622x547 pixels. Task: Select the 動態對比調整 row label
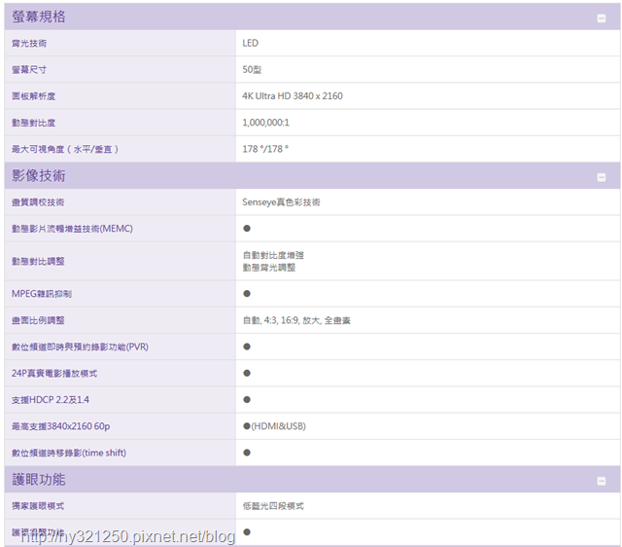(38, 262)
